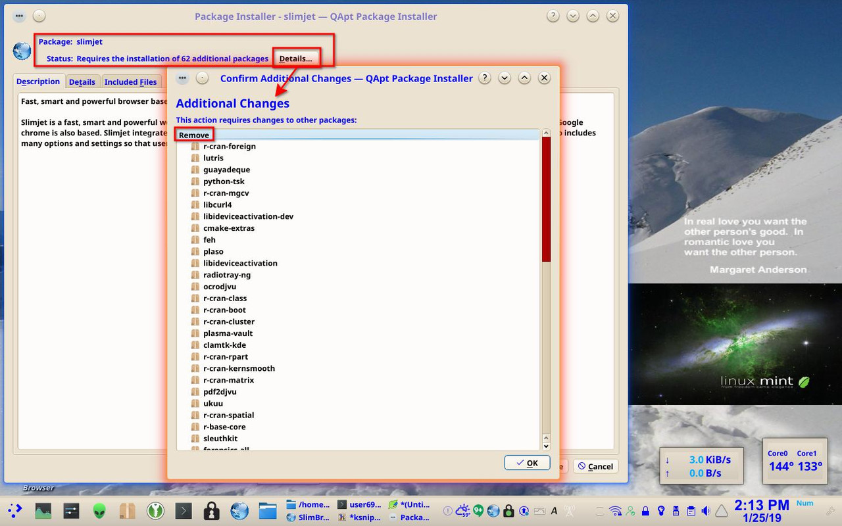
Task: Open clock showing 2:13 PM
Action: point(762,511)
